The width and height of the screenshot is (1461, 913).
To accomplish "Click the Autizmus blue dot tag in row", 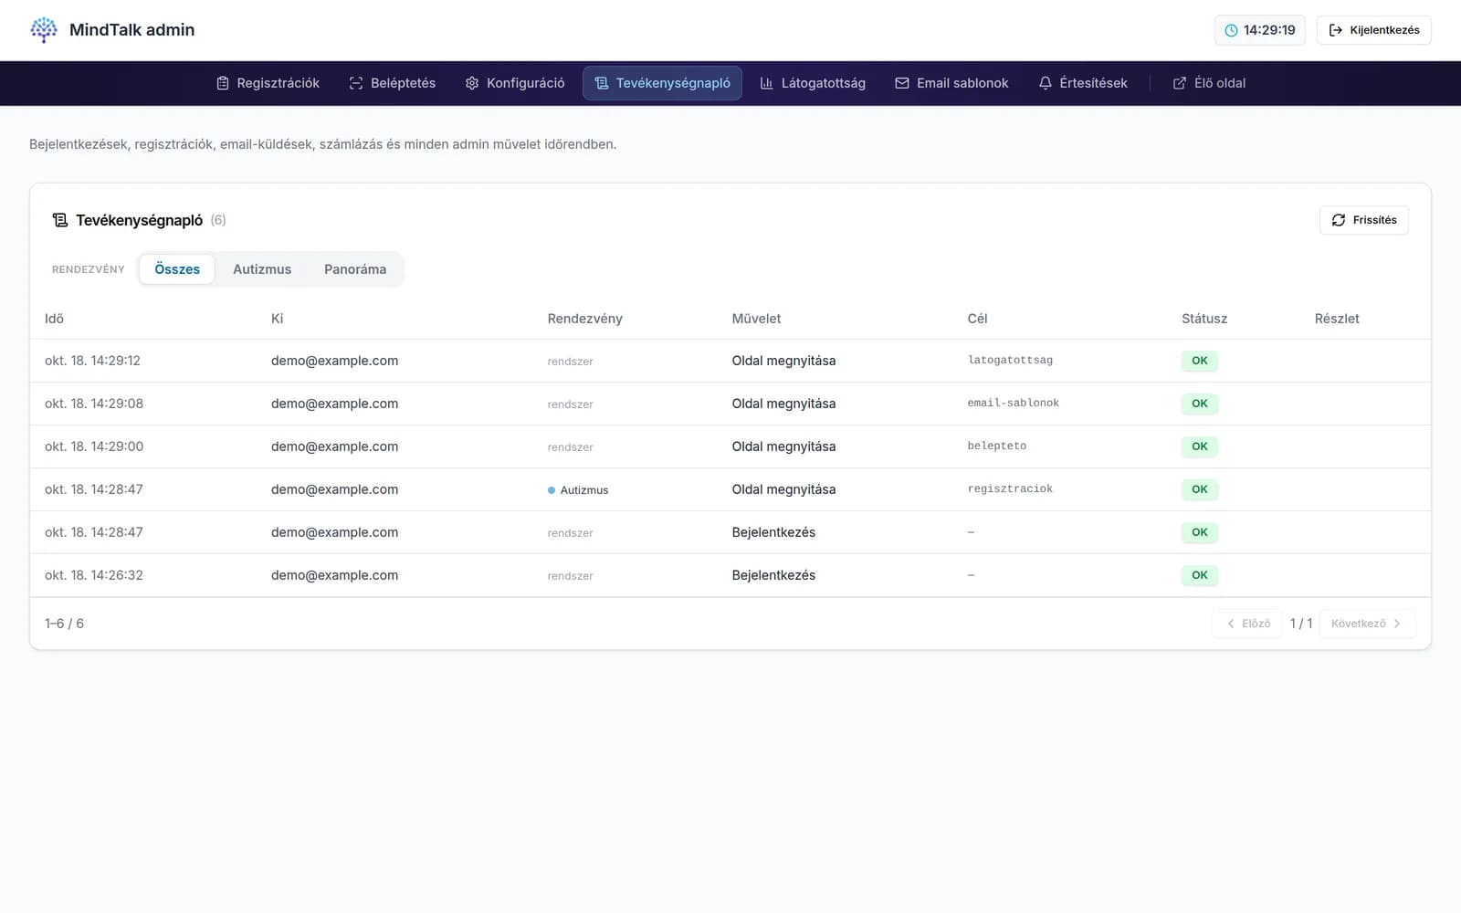I will click(578, 490).
